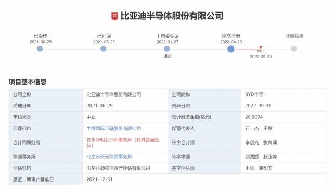Click the 山东正源和信资产评估有限公司 cell
333x192 pixels.
point(125,168)
